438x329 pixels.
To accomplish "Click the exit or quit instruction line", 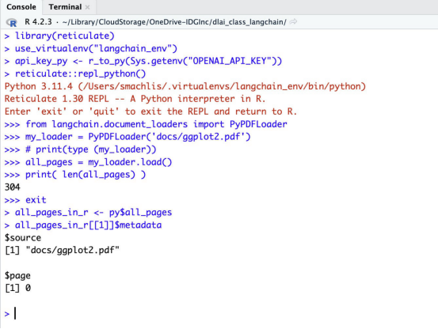I will coord(150,112).
